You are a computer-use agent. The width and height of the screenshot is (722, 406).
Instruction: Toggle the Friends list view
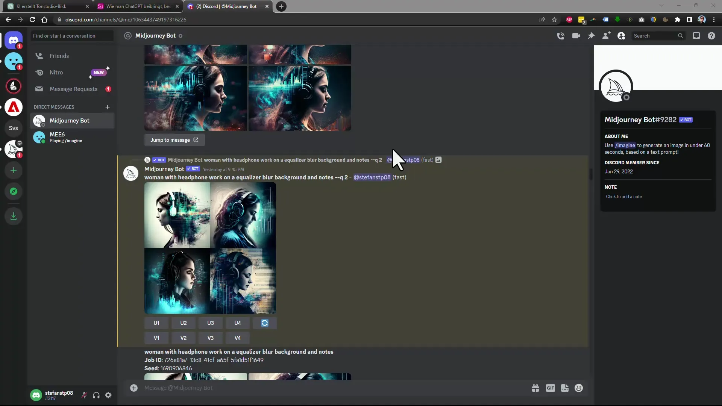point(59,56)
